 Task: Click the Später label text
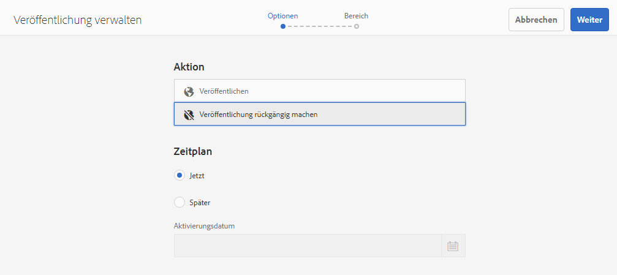click(200, 202)
